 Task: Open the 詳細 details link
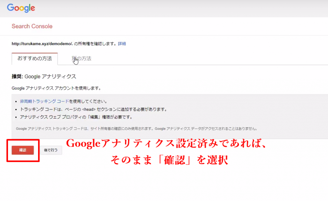(122, 44)
